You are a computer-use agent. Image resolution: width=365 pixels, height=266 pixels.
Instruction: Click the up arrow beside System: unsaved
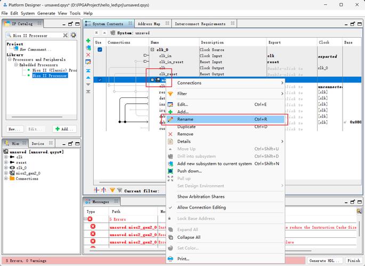coord(104,33)
